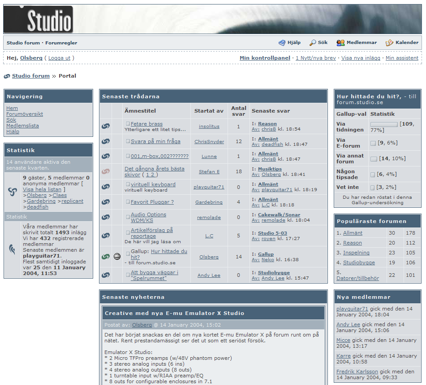The width and height of the screenshot is (426, 385).
Task: Click the small box before Fetare brass
Action: (x=128, y=124)
